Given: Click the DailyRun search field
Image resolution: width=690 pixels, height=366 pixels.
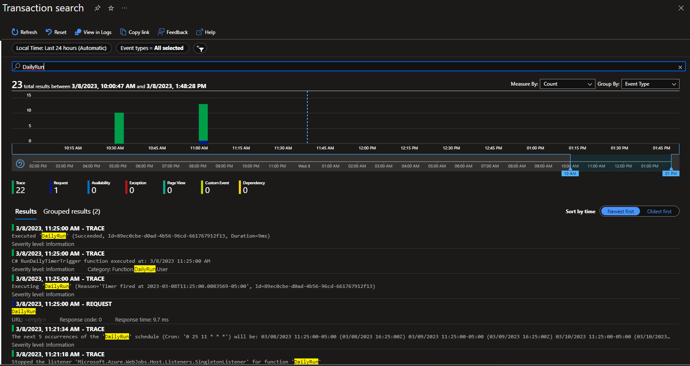Looking at the screenshot, I should (349, 67).
